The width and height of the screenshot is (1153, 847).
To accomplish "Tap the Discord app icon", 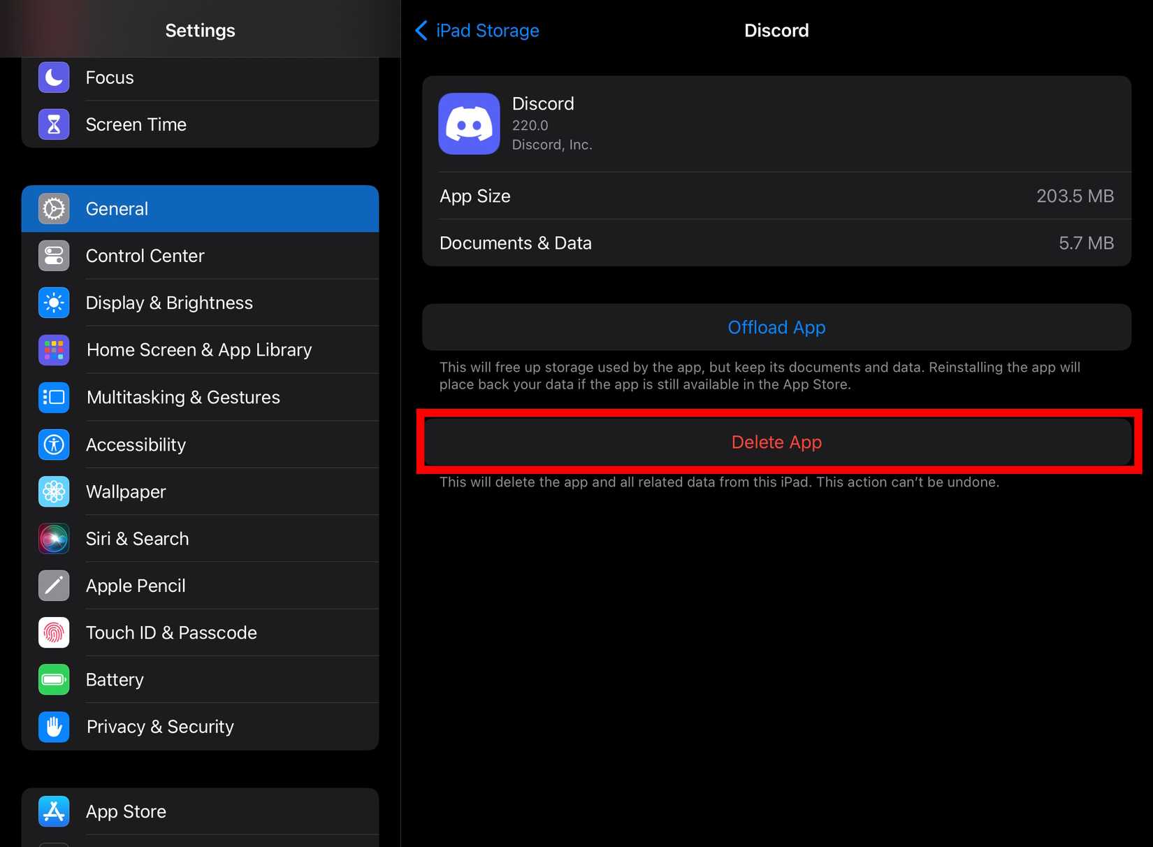I will [x=469, y=124].
